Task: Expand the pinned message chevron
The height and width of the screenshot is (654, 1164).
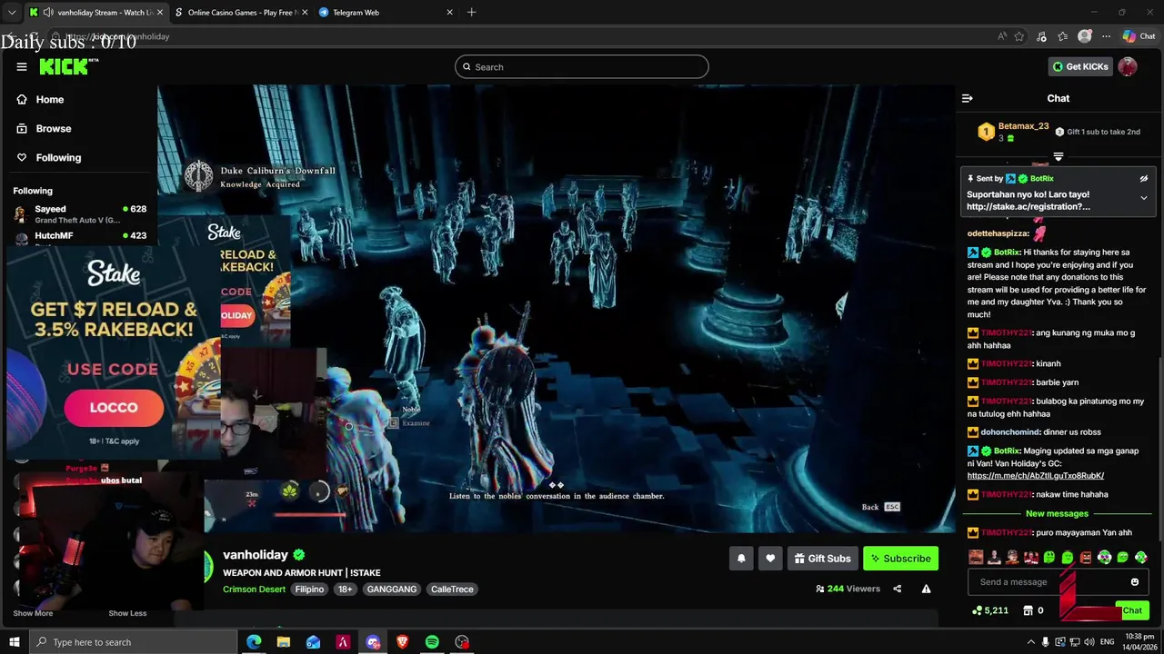Action: coord(1144,198)
